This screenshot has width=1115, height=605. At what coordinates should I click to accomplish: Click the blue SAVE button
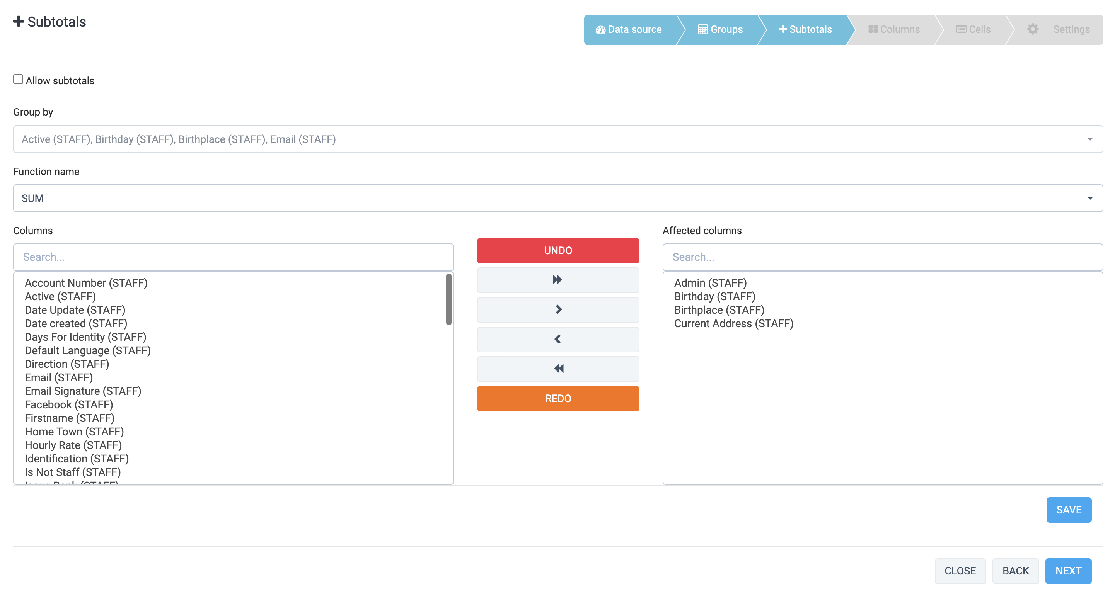(x=1068, y=510)
